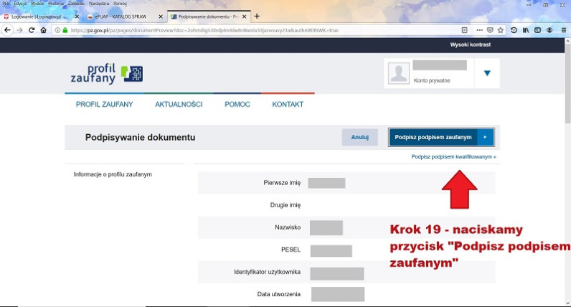The width and height of the screenshot is (571, 307).
Task: Enable Wysoki kontrast mode
Action: (x=469, y=44)
